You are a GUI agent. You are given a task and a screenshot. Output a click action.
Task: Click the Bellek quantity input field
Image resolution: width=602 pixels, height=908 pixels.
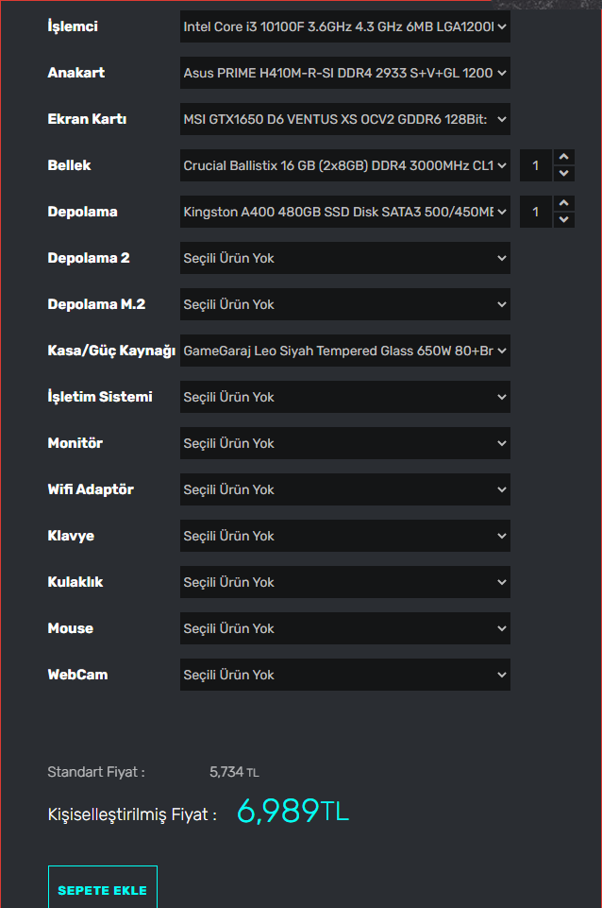click(x=535, y=165)
